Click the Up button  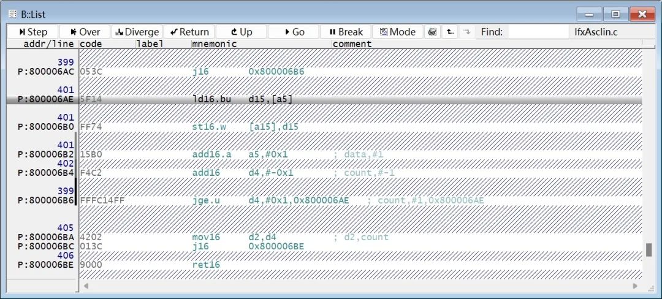(x=241, y=32)
